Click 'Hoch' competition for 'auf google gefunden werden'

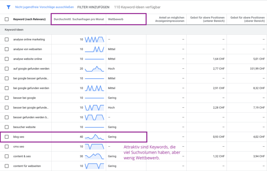click(x=111, y=69)
